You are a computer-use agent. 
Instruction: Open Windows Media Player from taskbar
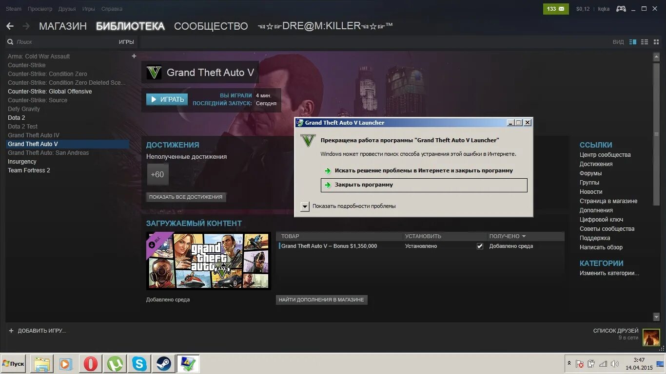66,364
